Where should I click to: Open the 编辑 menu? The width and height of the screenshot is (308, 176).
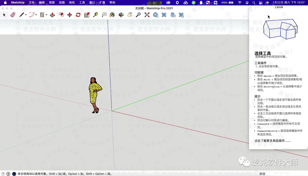[x=42, y=3]
